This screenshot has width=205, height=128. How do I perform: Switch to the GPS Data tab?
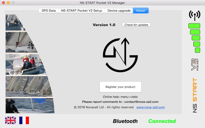point(48,10)
